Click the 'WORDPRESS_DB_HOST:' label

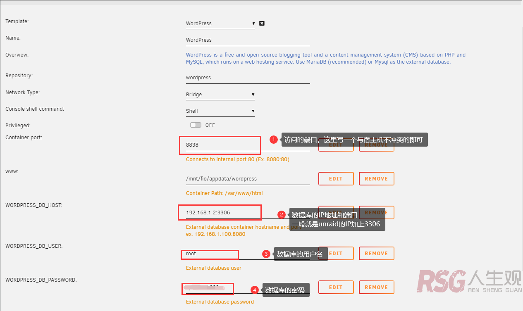tap(34, 205)
